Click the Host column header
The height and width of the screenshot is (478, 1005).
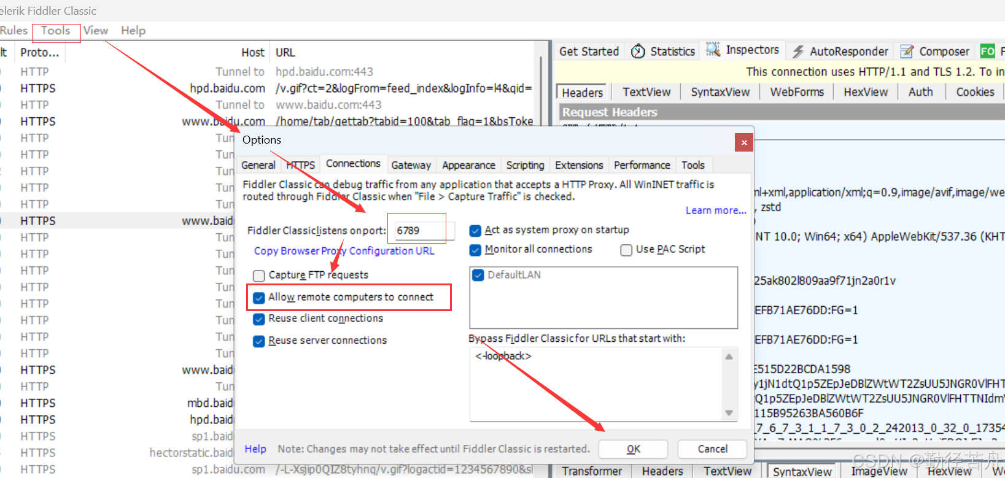point(252,53)
